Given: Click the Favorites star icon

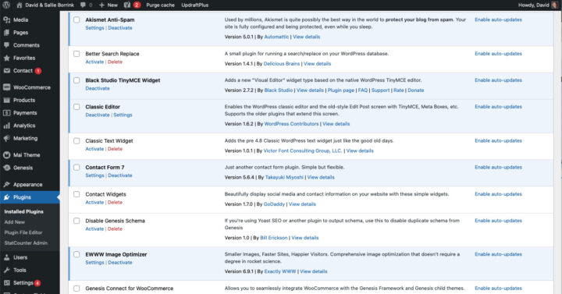Looking at the screenshot, I should 6,58.
